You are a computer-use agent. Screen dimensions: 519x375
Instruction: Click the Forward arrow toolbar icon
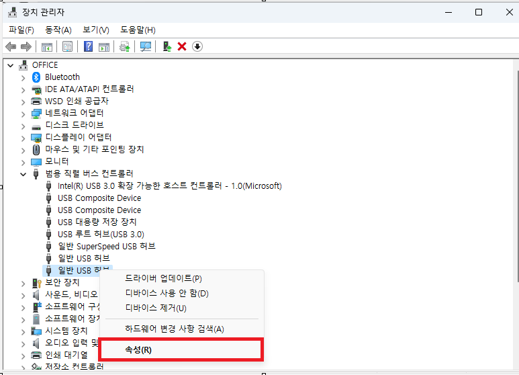click(26, 47)
